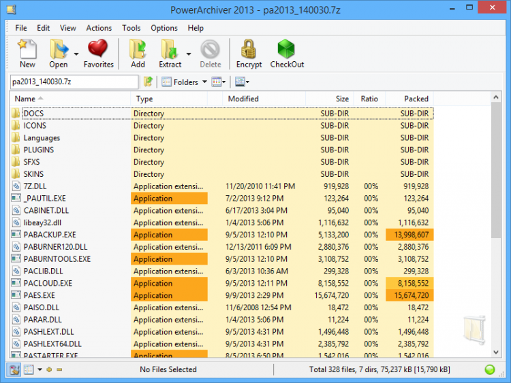Sort by the Packed column header
The width and height of the screenshot is (511, 383).
(409, 99)
